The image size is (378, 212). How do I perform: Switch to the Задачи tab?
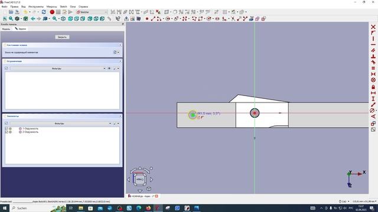[x=21, y=29]
